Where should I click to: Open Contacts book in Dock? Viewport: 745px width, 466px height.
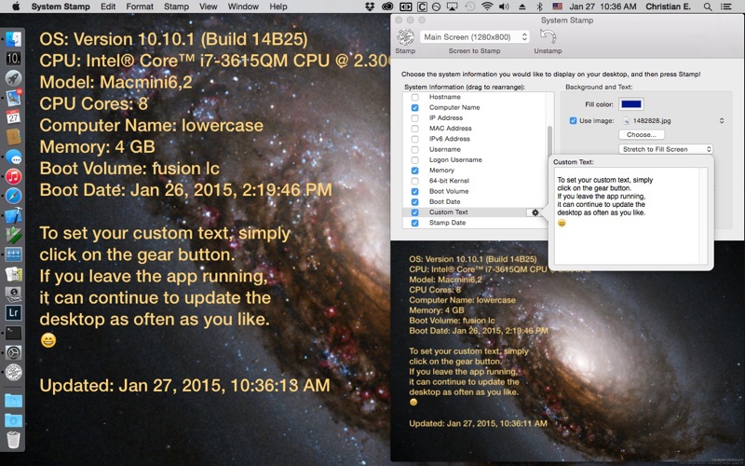(13, 136)
